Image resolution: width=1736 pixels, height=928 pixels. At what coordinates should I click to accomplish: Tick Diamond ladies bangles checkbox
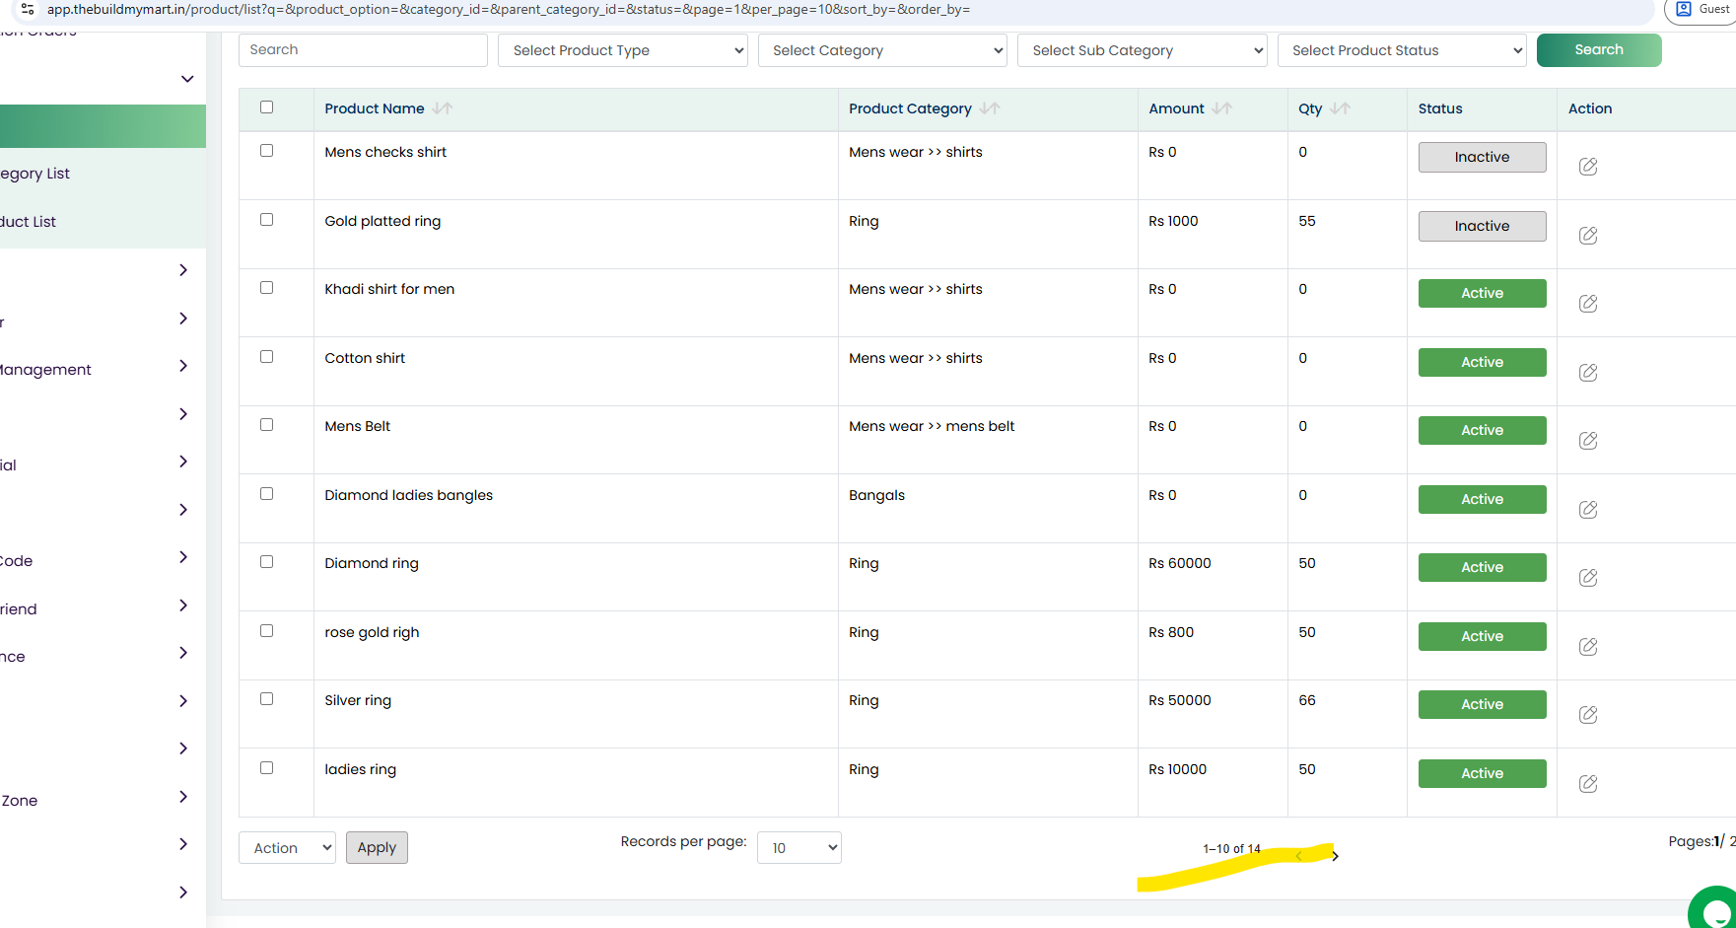click(x=266, y=494)
